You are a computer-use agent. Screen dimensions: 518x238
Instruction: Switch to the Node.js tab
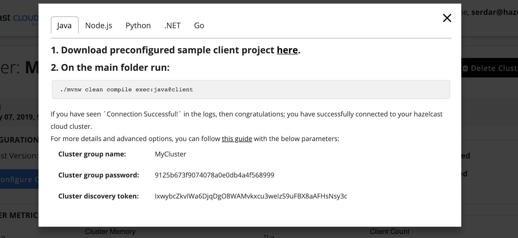point(99,25)
